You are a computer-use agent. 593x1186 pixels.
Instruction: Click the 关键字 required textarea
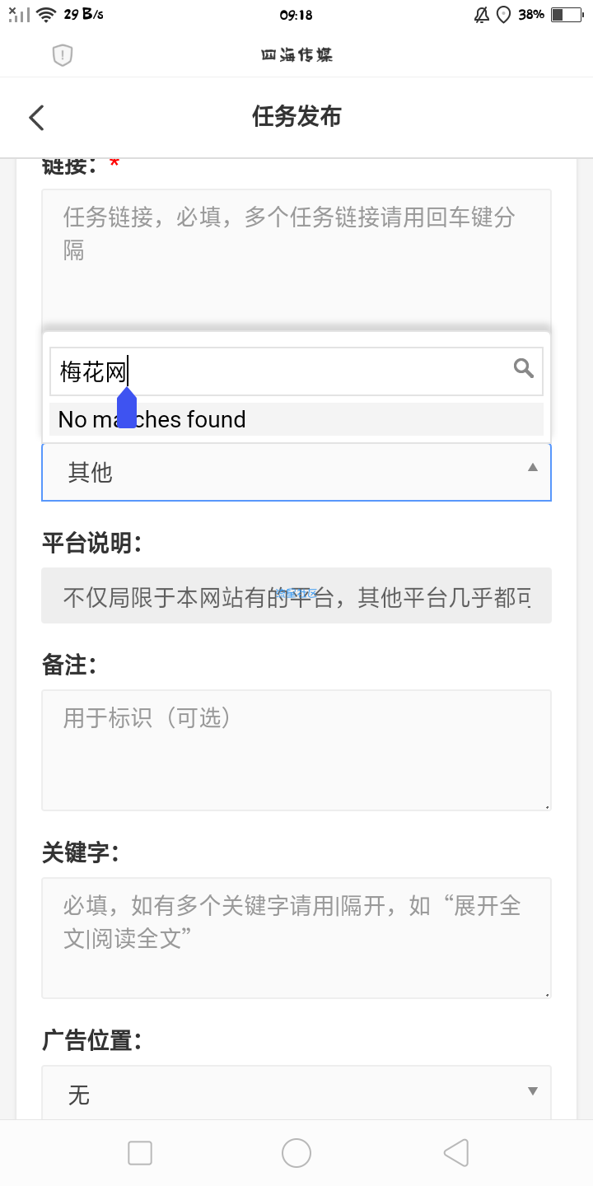tap(296, 938)
